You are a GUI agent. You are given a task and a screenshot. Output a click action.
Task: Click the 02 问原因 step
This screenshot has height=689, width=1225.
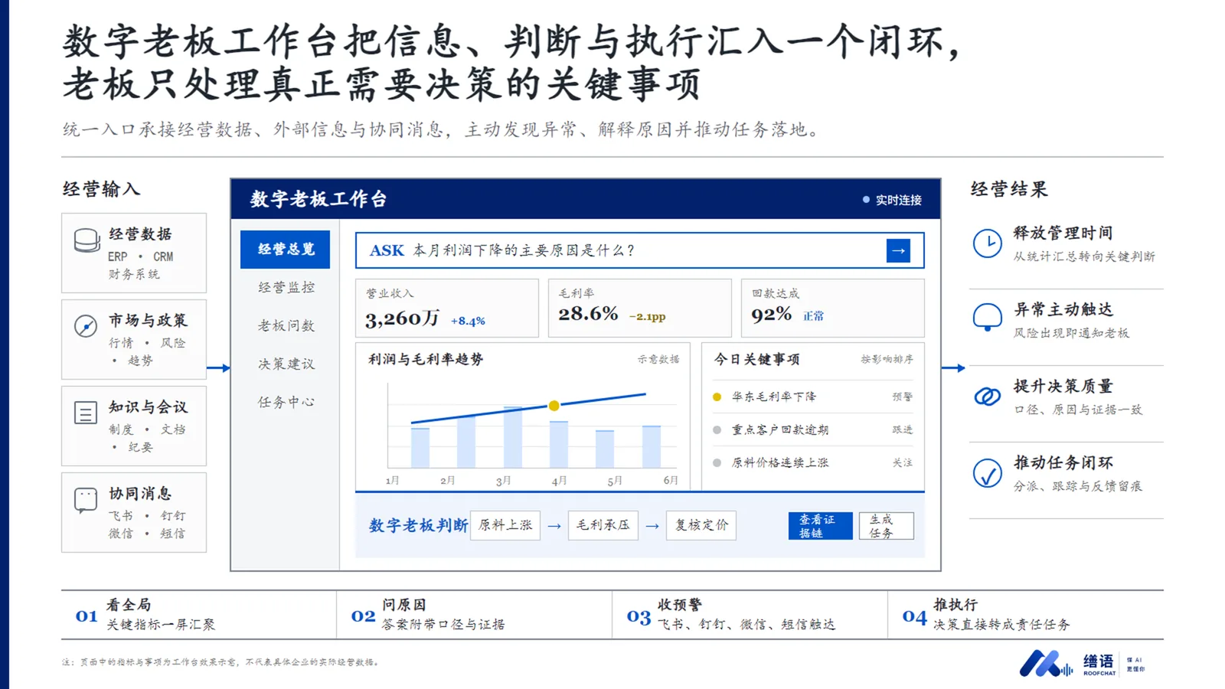point(475,615)
